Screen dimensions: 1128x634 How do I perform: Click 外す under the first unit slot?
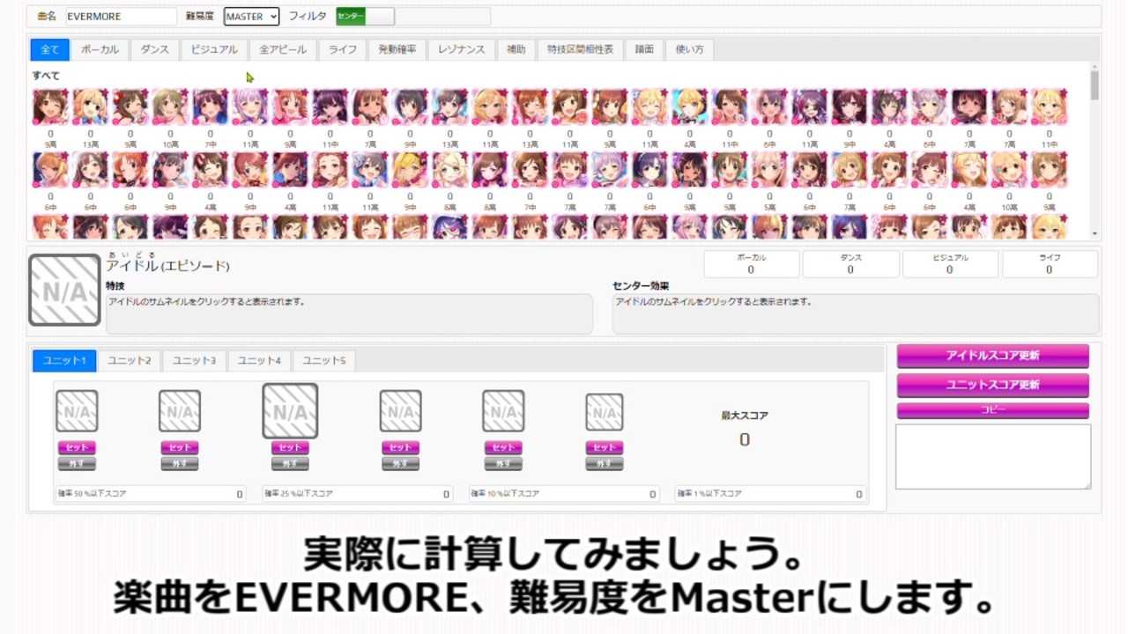(77, 464)
